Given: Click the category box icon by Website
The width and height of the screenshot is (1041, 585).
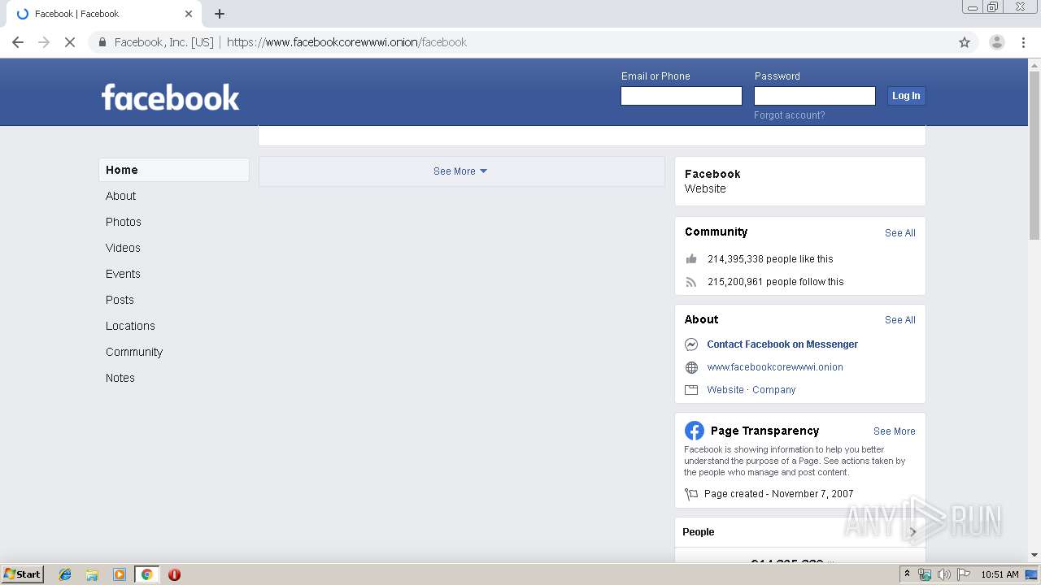Looking at the screenshot, I should 691,390.
